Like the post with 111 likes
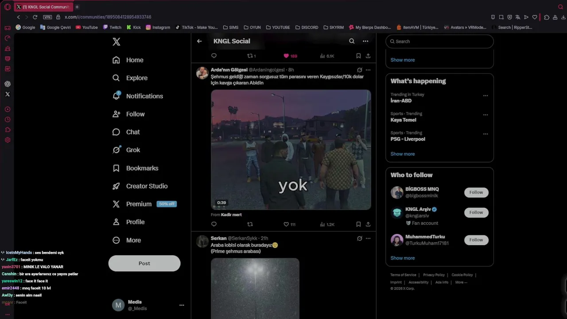This screenshot has height=319, width=567. pos(289,224)
